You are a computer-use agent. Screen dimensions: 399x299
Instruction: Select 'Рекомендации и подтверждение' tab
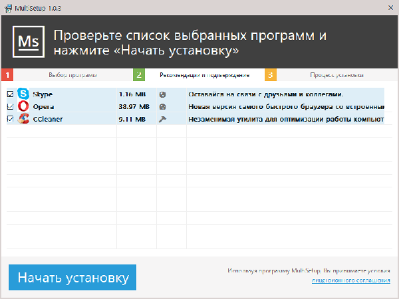204,75
